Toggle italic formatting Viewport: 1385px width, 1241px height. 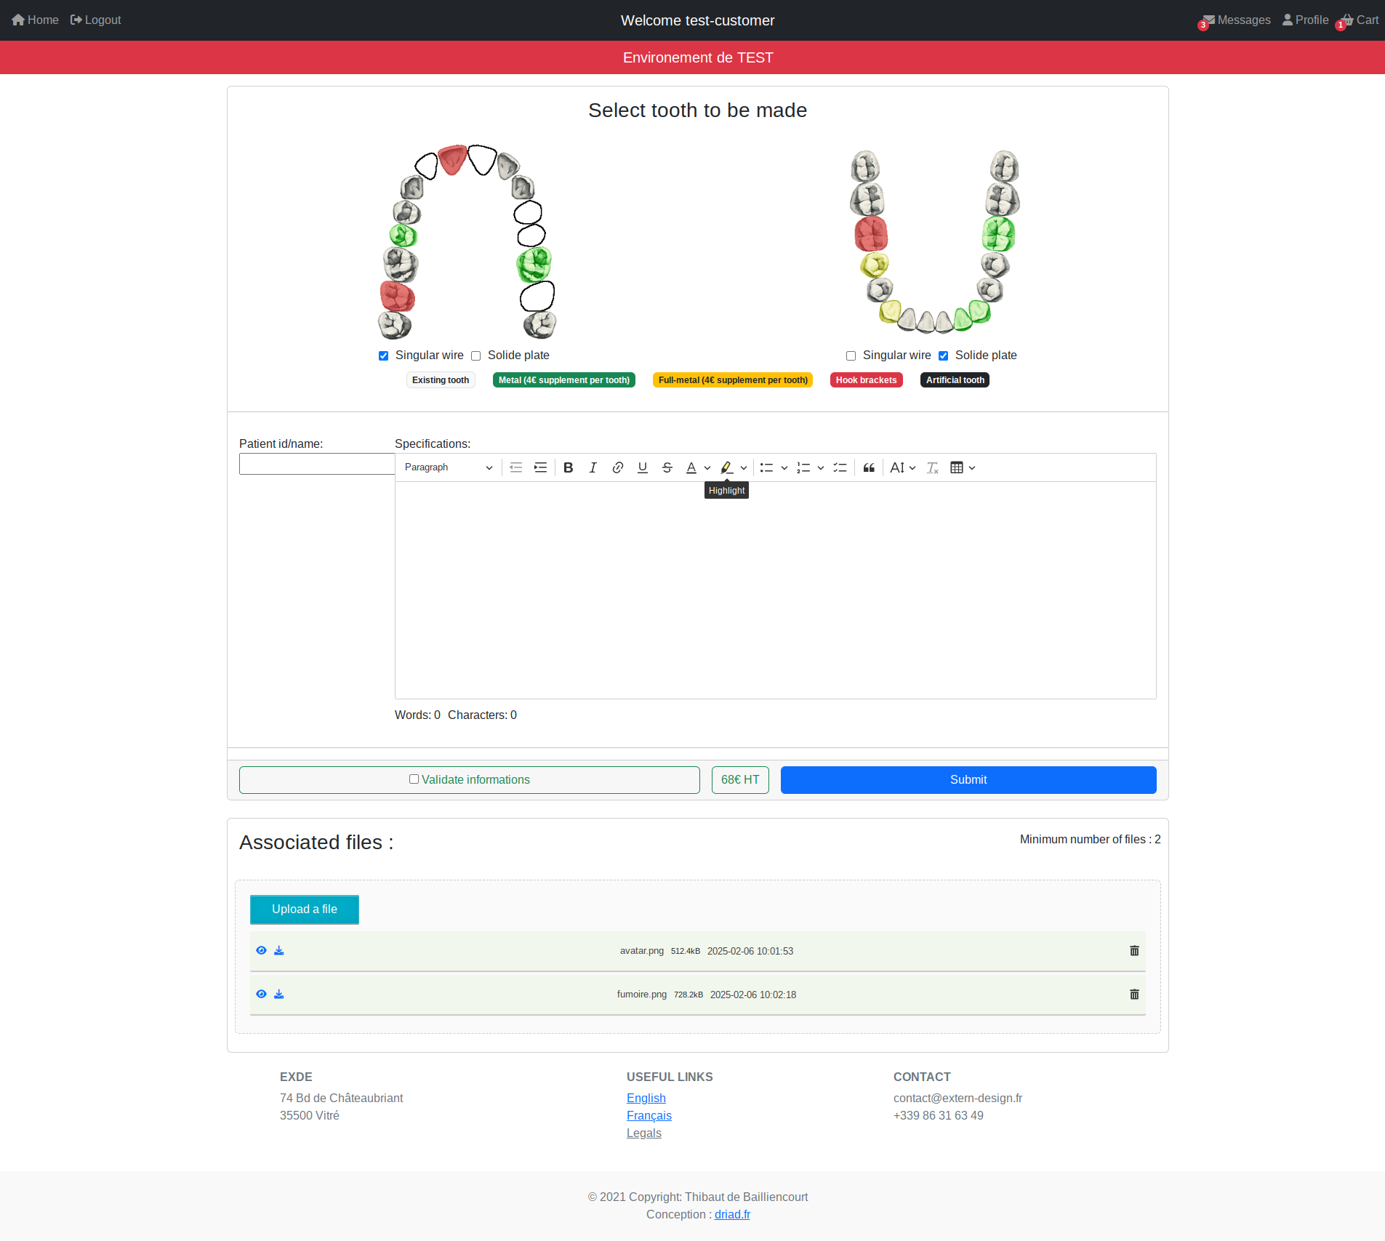pos(593,467)
